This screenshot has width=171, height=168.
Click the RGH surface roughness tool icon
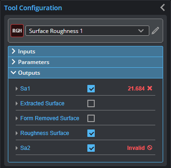coord(17,31)
